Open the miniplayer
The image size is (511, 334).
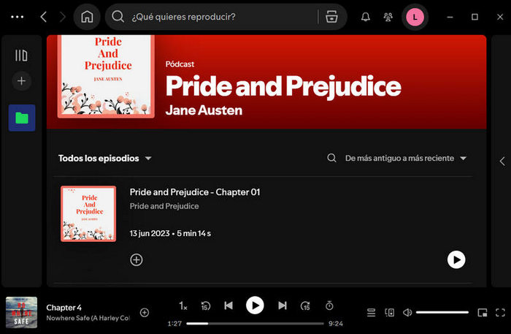483,313
